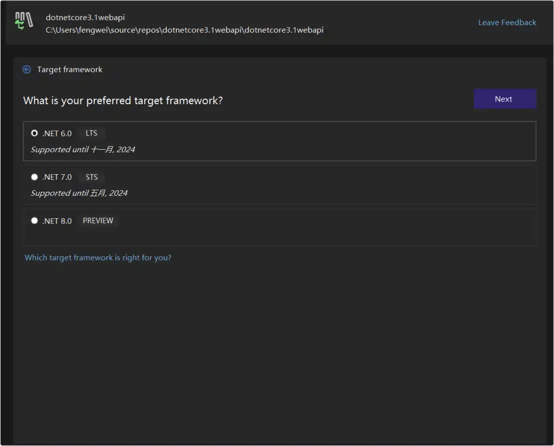The height and width of the screenshot is (446, 554).
Task: Click the '.NET 8.0' option label
Action: 57,221
